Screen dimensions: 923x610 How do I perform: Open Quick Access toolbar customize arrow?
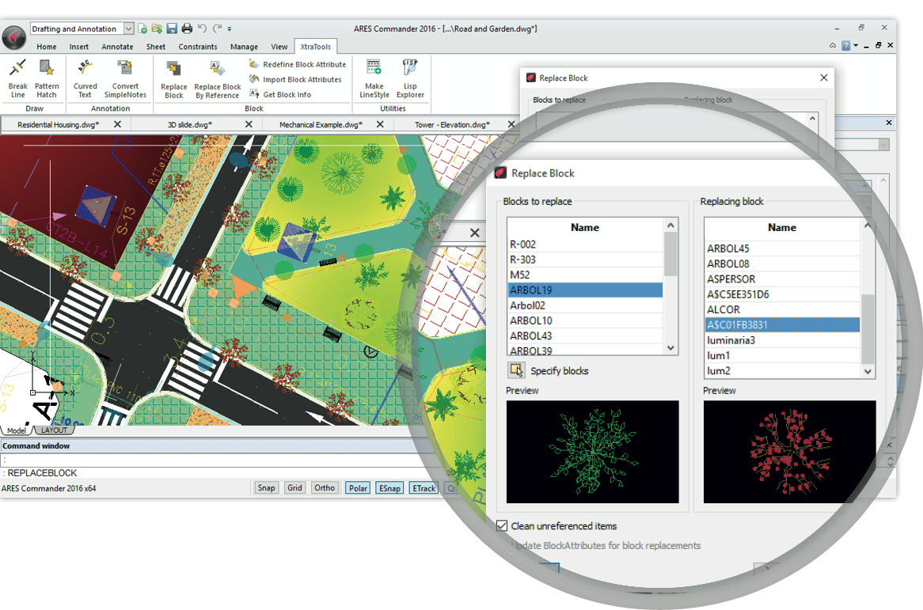click(x=230, y=29)
